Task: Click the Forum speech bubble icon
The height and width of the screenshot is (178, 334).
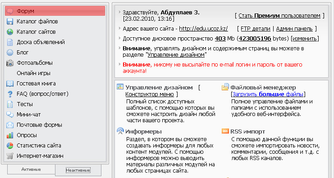Action: [x=10, y=11]
